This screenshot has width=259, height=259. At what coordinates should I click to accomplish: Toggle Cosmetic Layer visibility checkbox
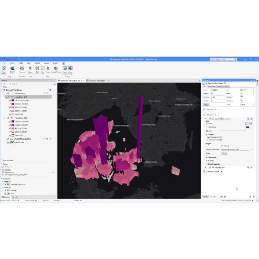(x=8, y=94)
